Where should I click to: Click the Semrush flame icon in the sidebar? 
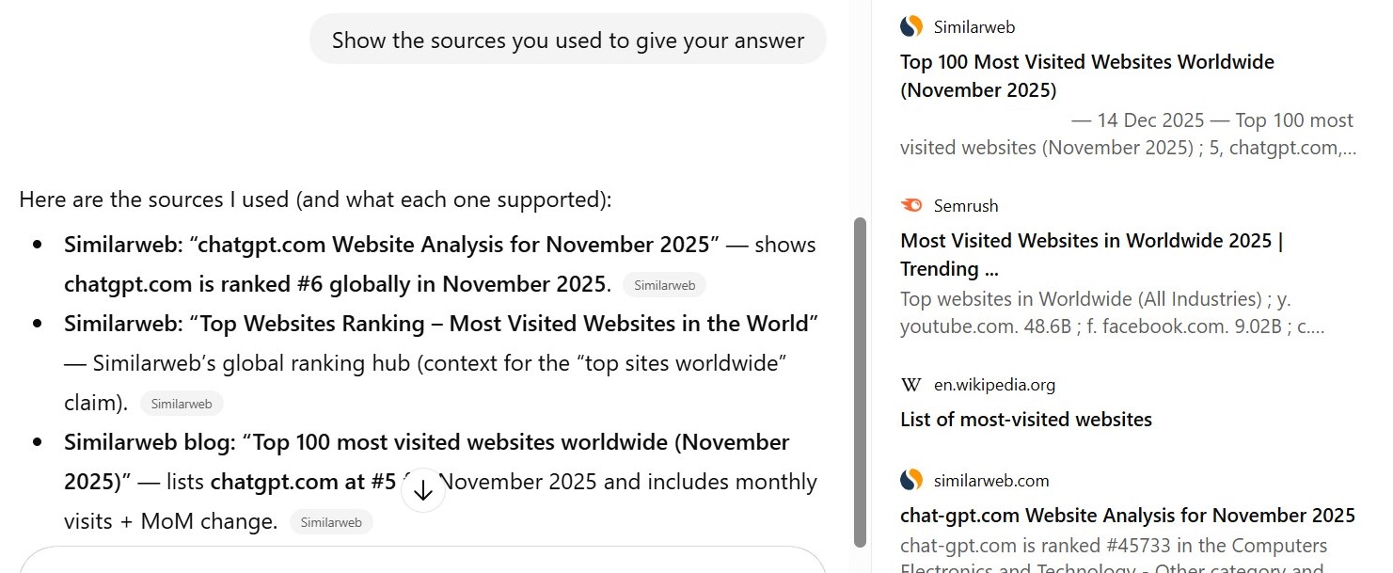pyautogui.click(x=910, y=205)
